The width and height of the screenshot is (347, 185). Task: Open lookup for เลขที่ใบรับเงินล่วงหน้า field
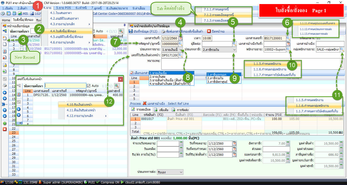click(181, 55)
